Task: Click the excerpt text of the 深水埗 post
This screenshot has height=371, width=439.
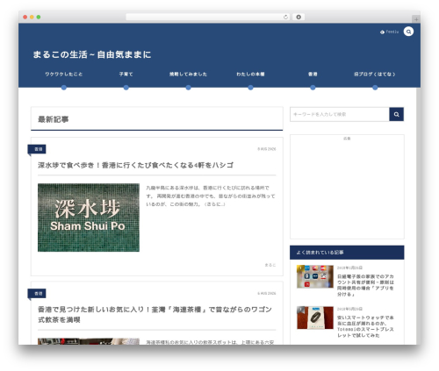Action: [211, 196]
